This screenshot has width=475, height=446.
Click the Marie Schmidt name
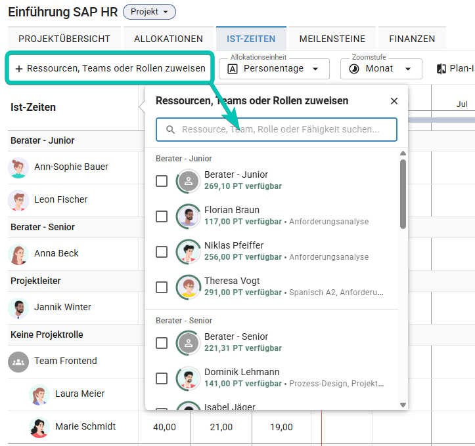(85, 426)
